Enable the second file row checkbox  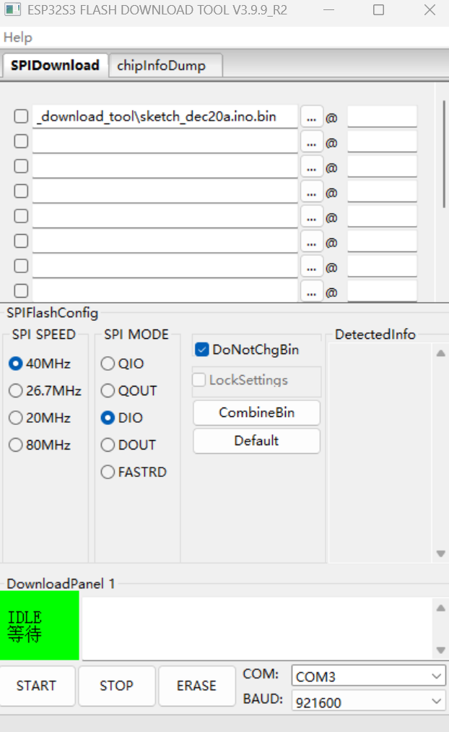pos(21,141)
